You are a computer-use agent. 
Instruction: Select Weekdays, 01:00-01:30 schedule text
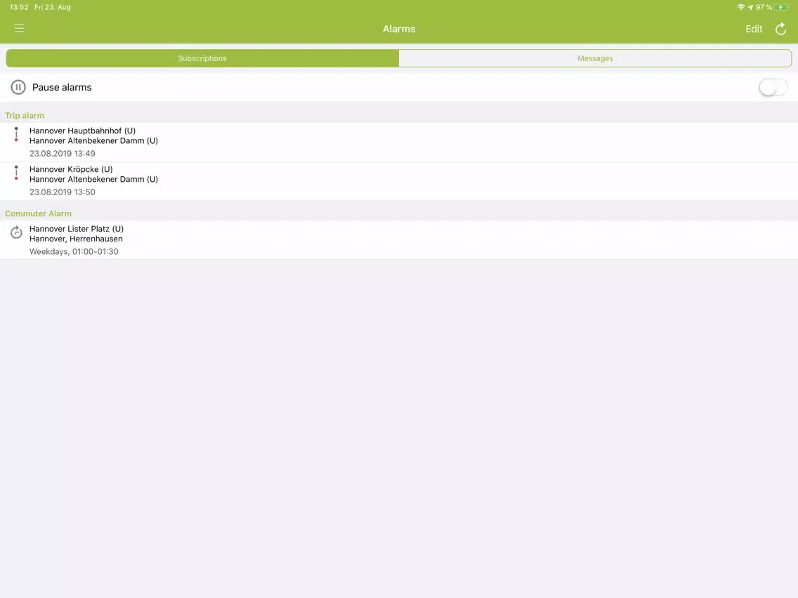pyautogui.click(x=74, y=252)
